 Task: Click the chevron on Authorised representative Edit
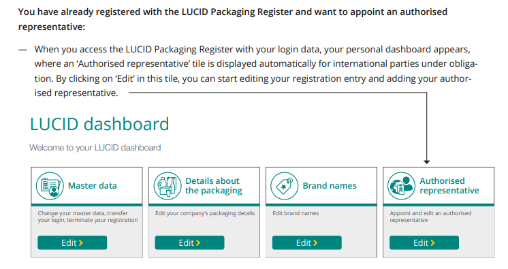tap(433, 242)
